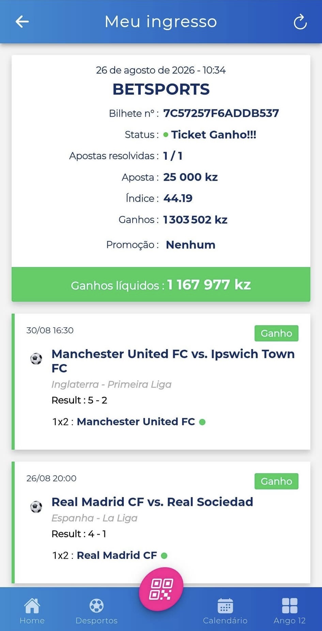Select ticket number 7C57257F6ADDB537

(221, 113)
